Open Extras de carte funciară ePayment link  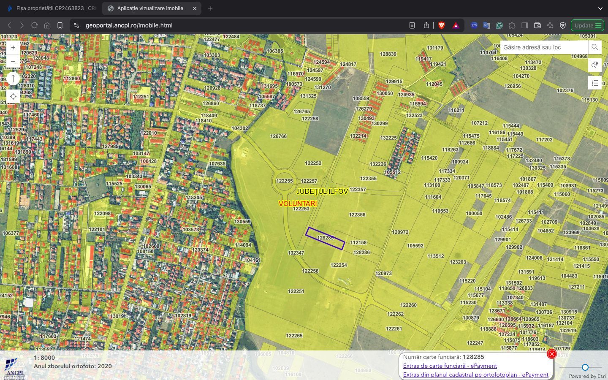[x=450, y=366]
